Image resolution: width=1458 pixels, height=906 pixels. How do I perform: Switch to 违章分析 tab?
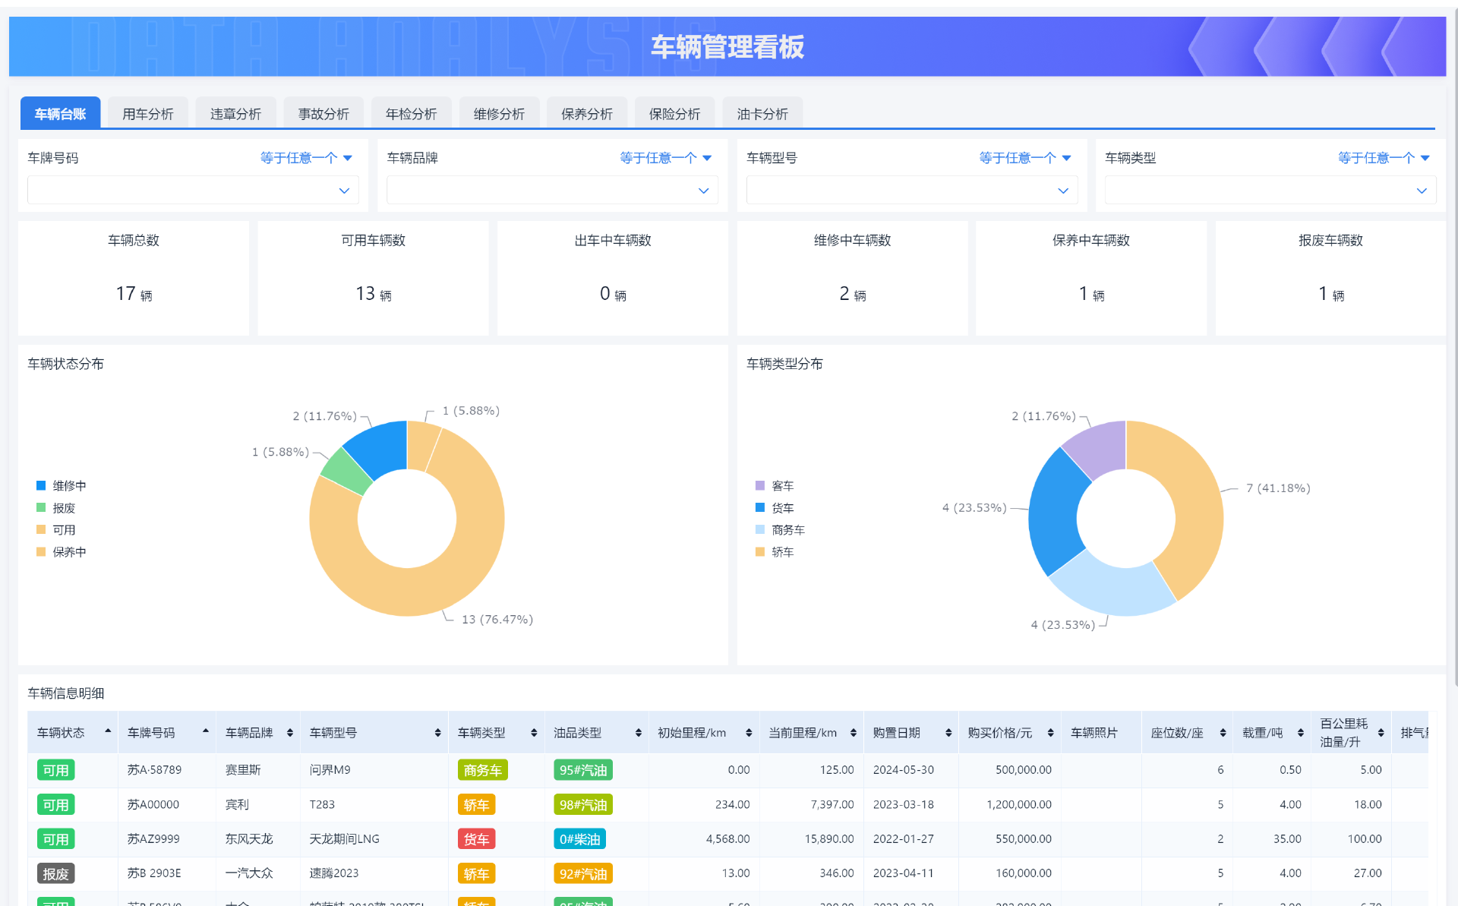[235, 114]
